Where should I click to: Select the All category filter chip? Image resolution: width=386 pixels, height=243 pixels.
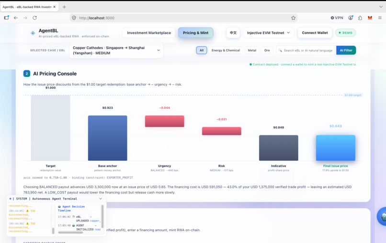[201, 50]
